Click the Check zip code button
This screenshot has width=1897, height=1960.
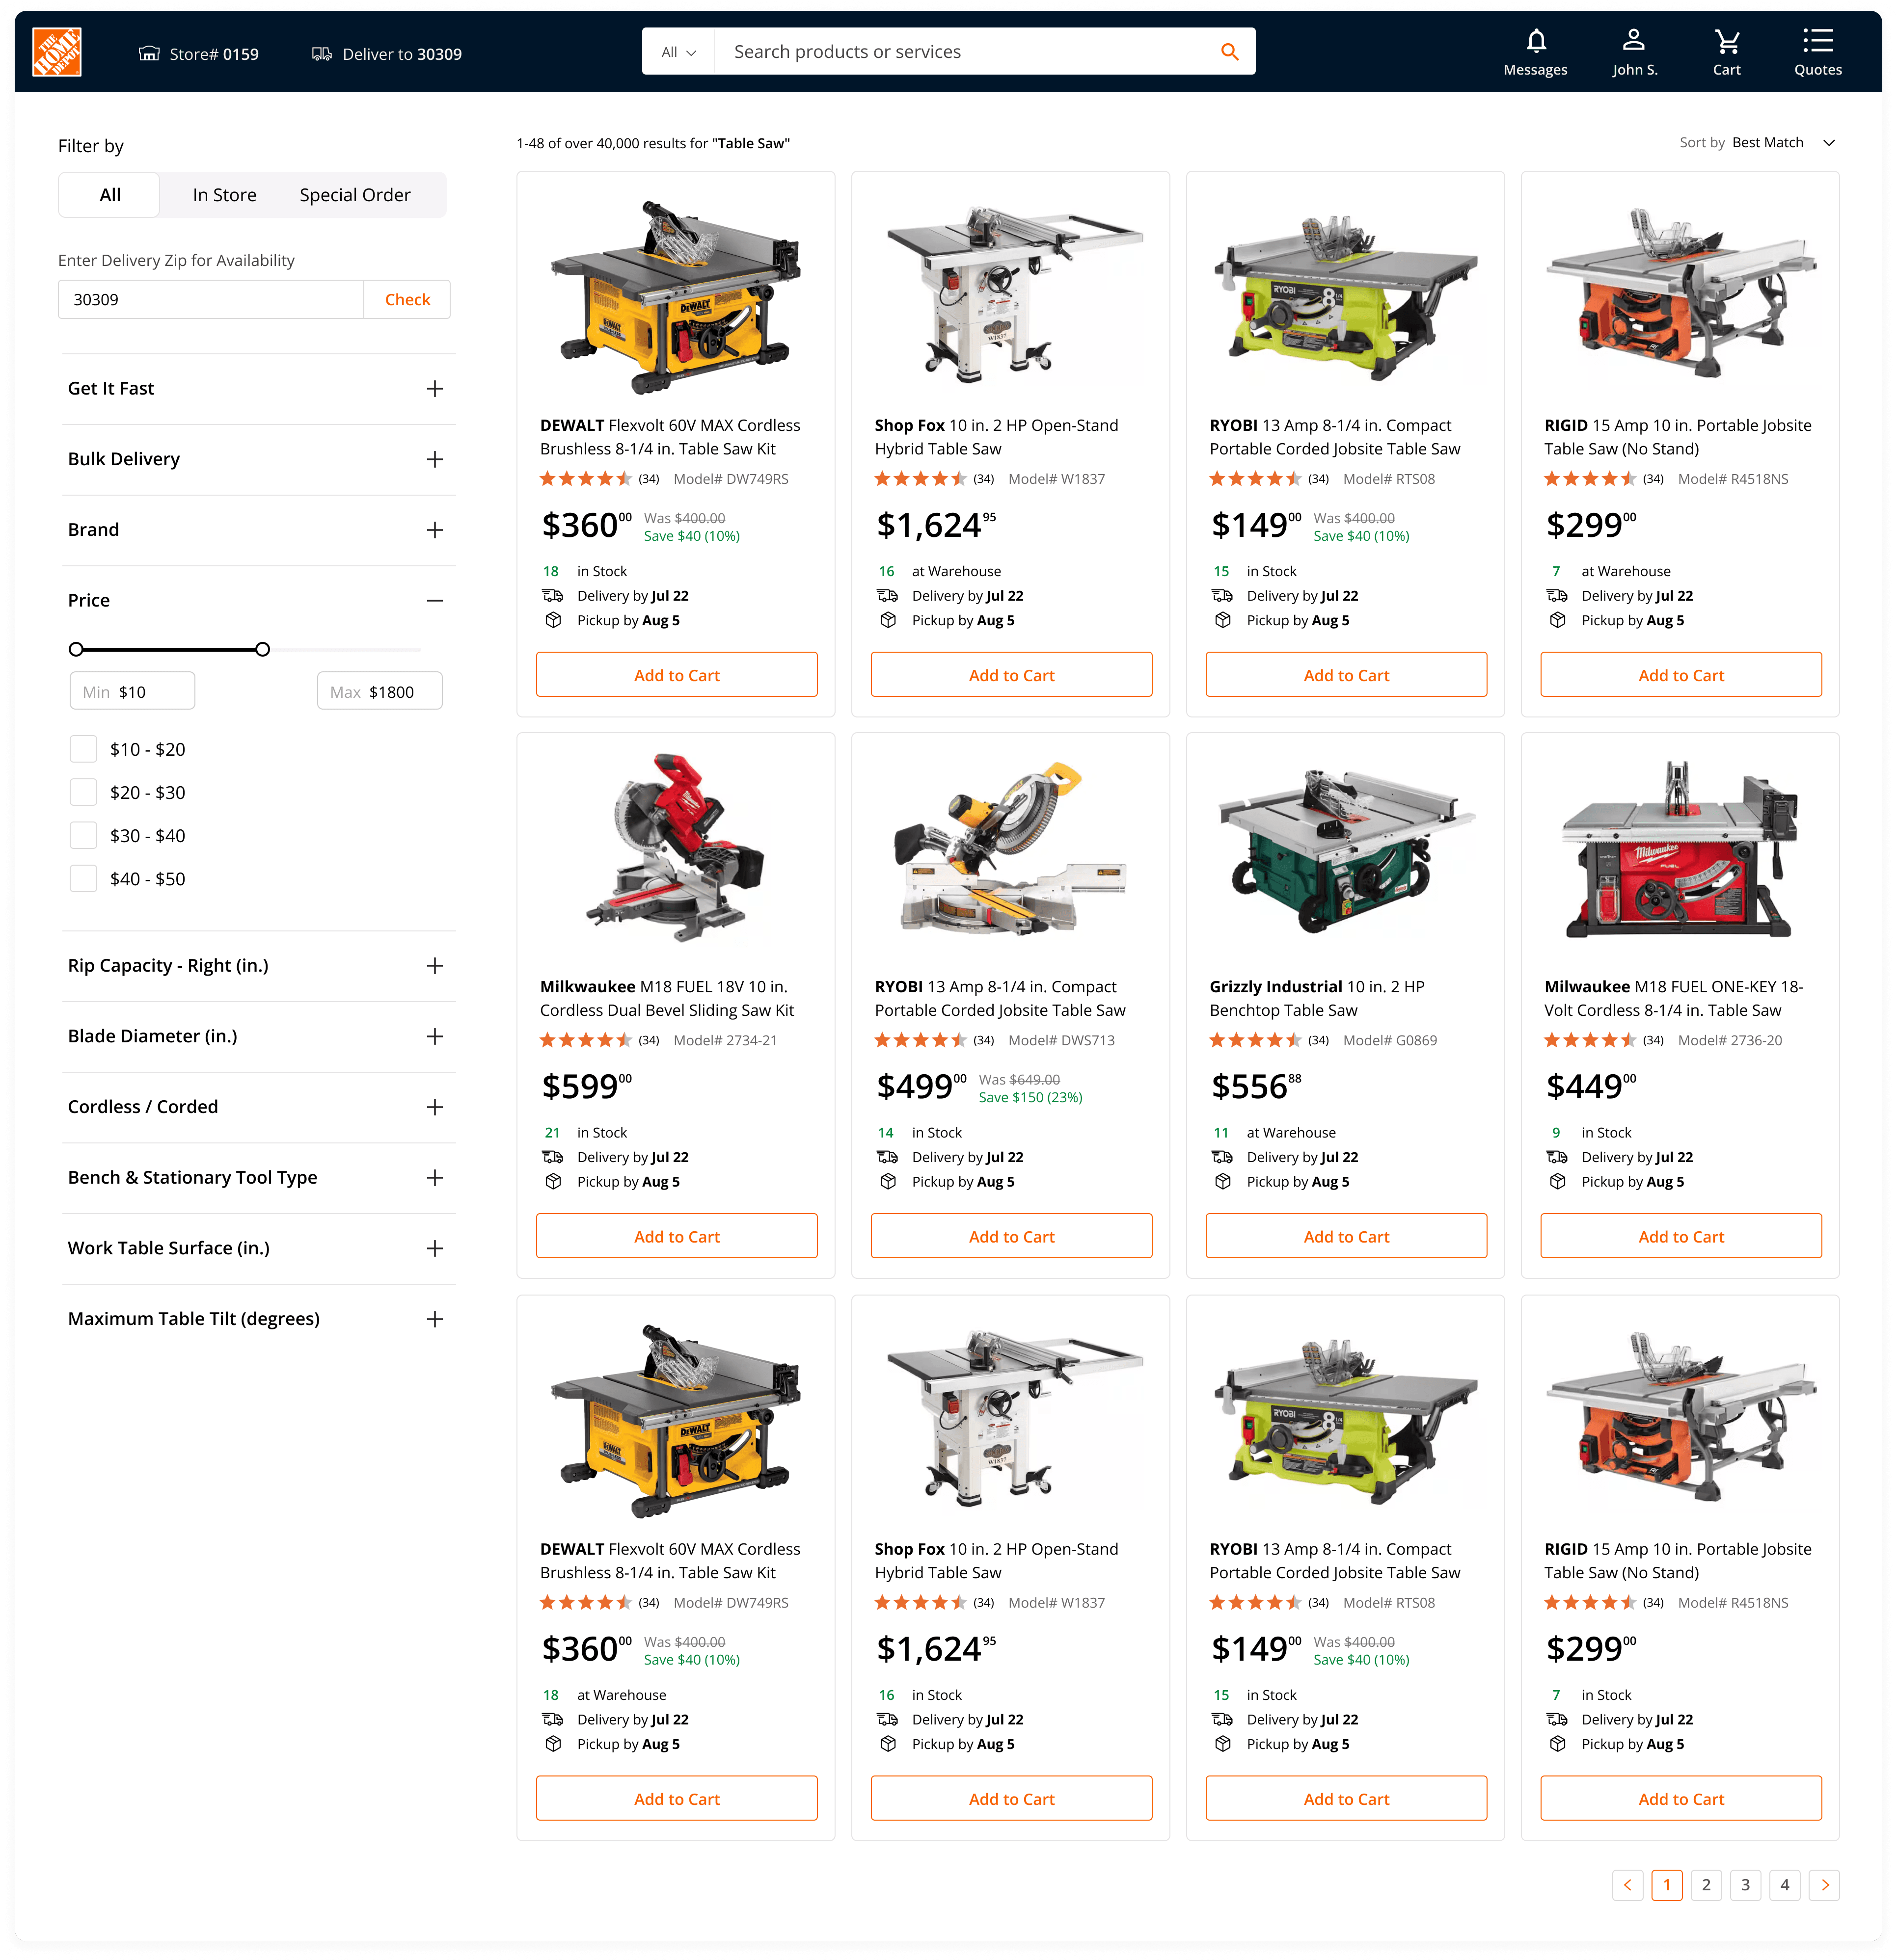[x=407, y=300]
